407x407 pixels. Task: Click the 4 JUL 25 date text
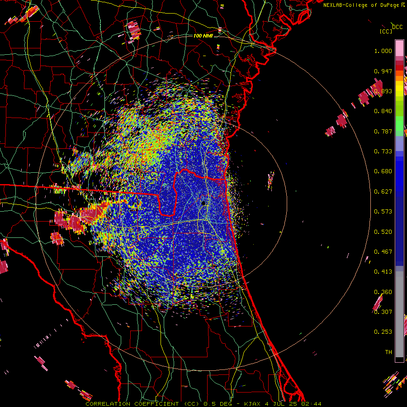coord(281,404)
